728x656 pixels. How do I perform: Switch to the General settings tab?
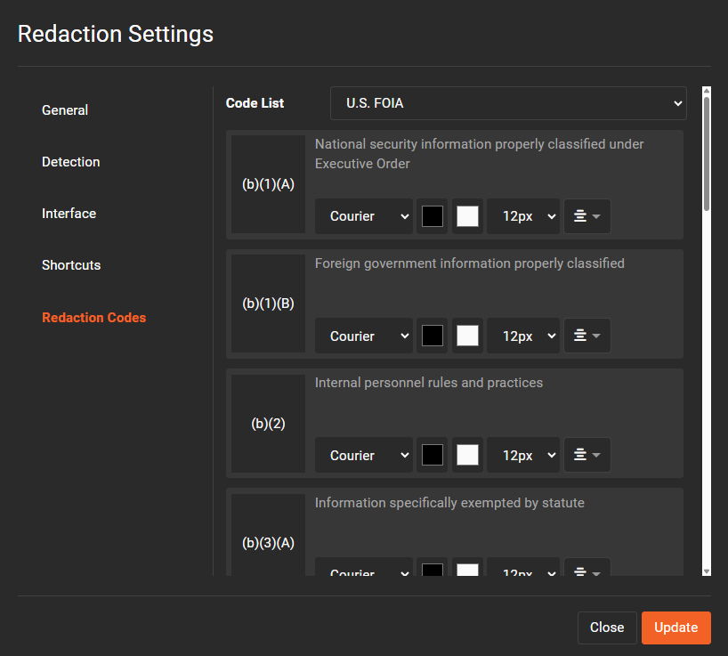65,110
